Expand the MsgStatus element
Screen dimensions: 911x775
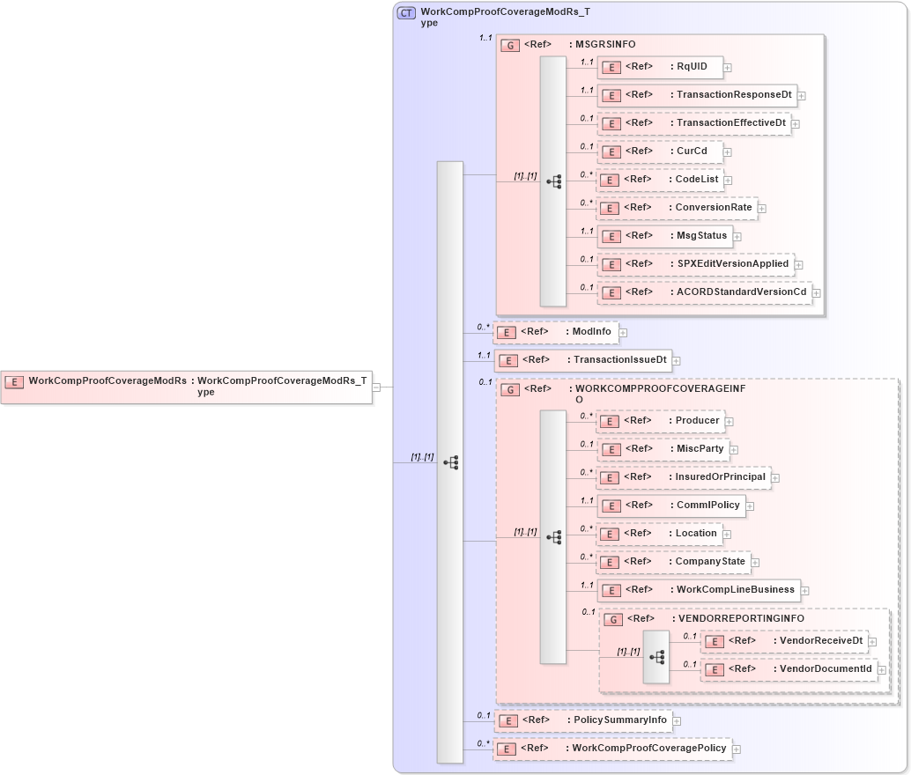coord(737,236)
